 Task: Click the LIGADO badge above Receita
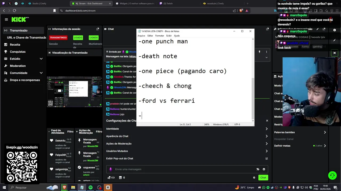[78, 38]
